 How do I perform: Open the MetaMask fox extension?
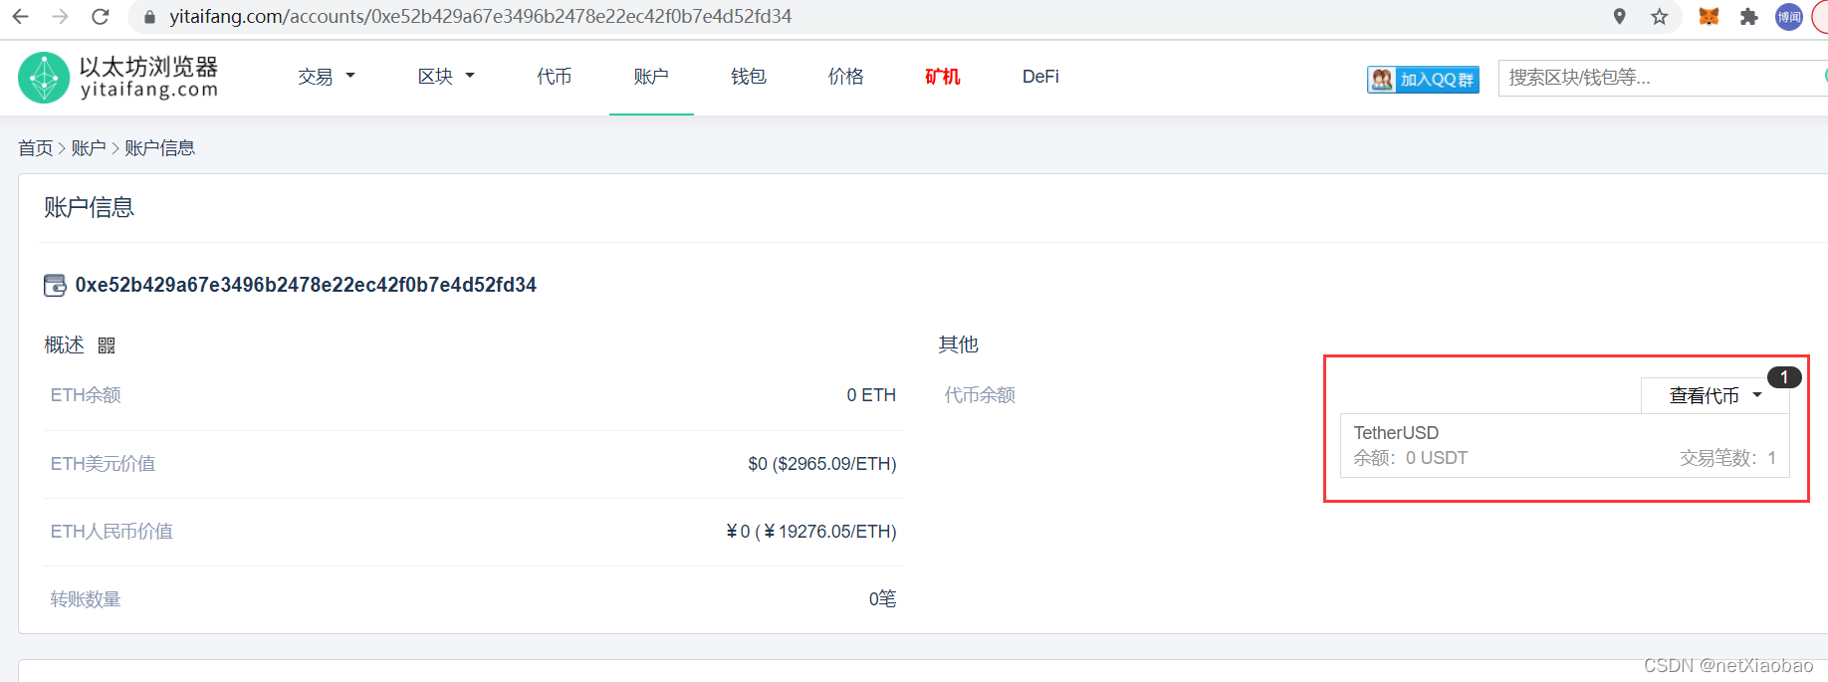pyautogui.click(x=1709, y=16)
